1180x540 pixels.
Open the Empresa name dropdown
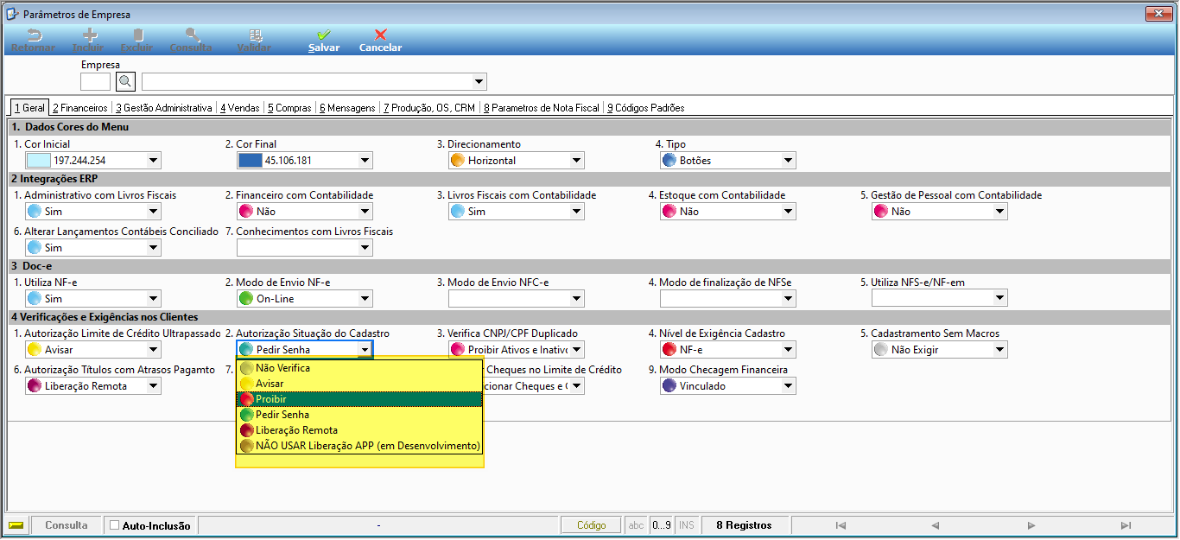point(479,82)
